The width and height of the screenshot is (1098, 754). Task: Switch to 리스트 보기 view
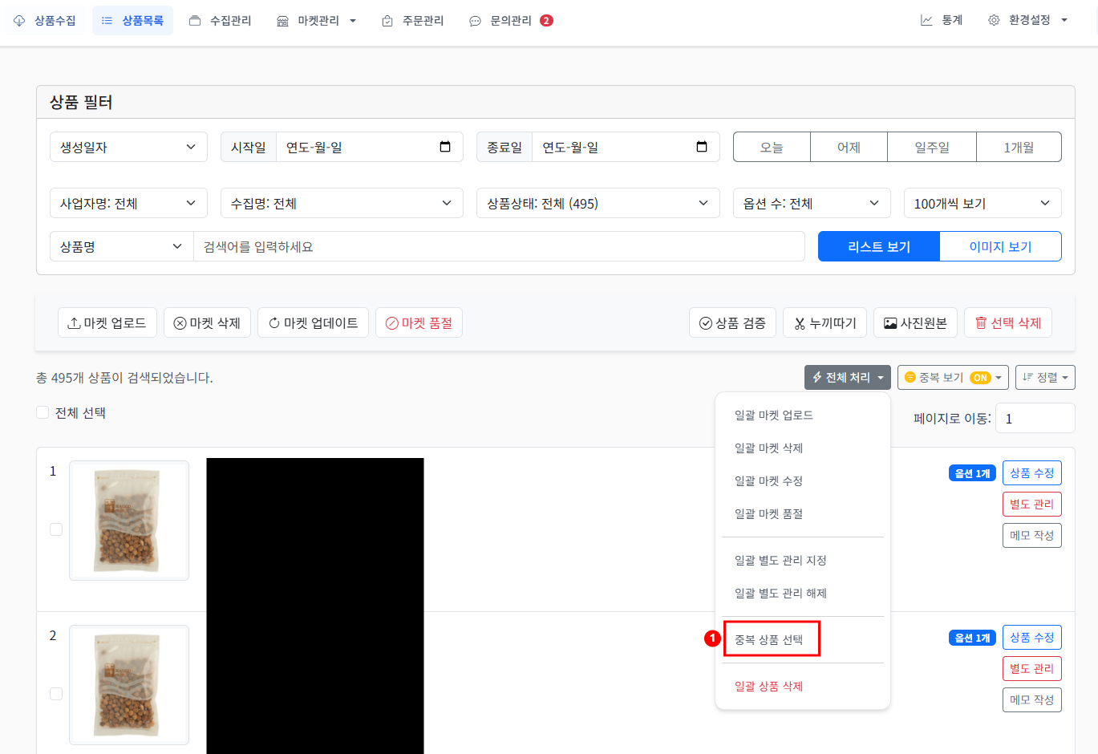(x=879, y=246)
